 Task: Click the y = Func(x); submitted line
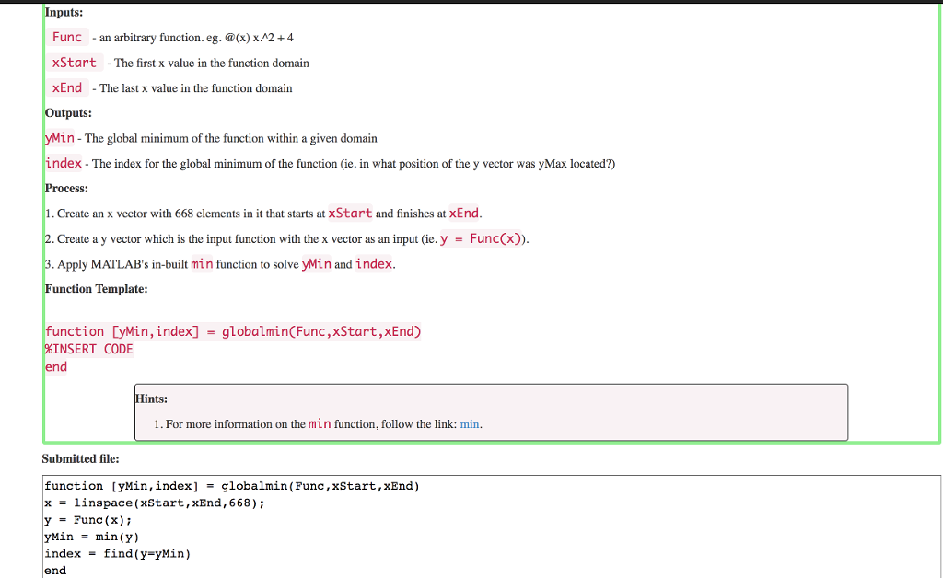pos(101,520)
